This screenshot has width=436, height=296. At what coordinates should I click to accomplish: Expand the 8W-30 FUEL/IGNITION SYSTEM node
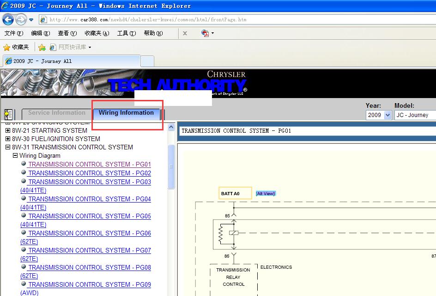pyautogui.click(x=8, y=139)
